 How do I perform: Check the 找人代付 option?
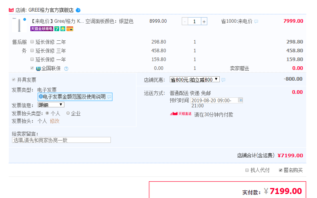click(247, 170)
